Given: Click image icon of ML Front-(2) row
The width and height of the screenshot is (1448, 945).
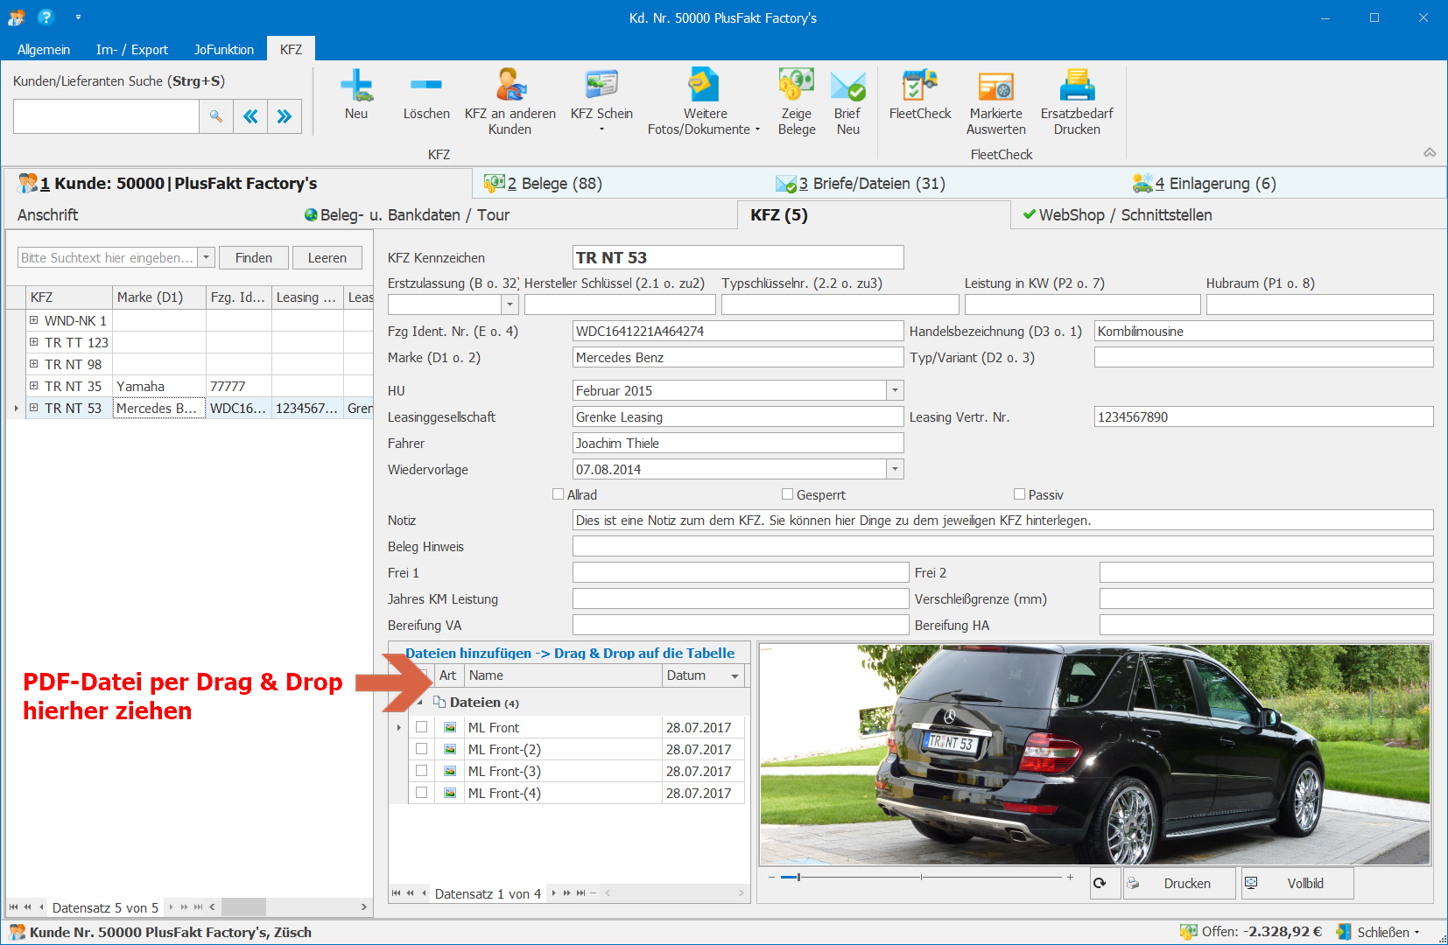Looking at the screenshot, I should pyautogui.click(x=450, y=750).
